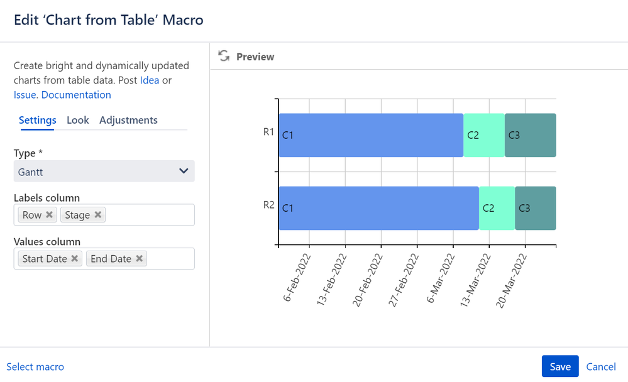Remove the Start Date value tag

tap(75, 258)
